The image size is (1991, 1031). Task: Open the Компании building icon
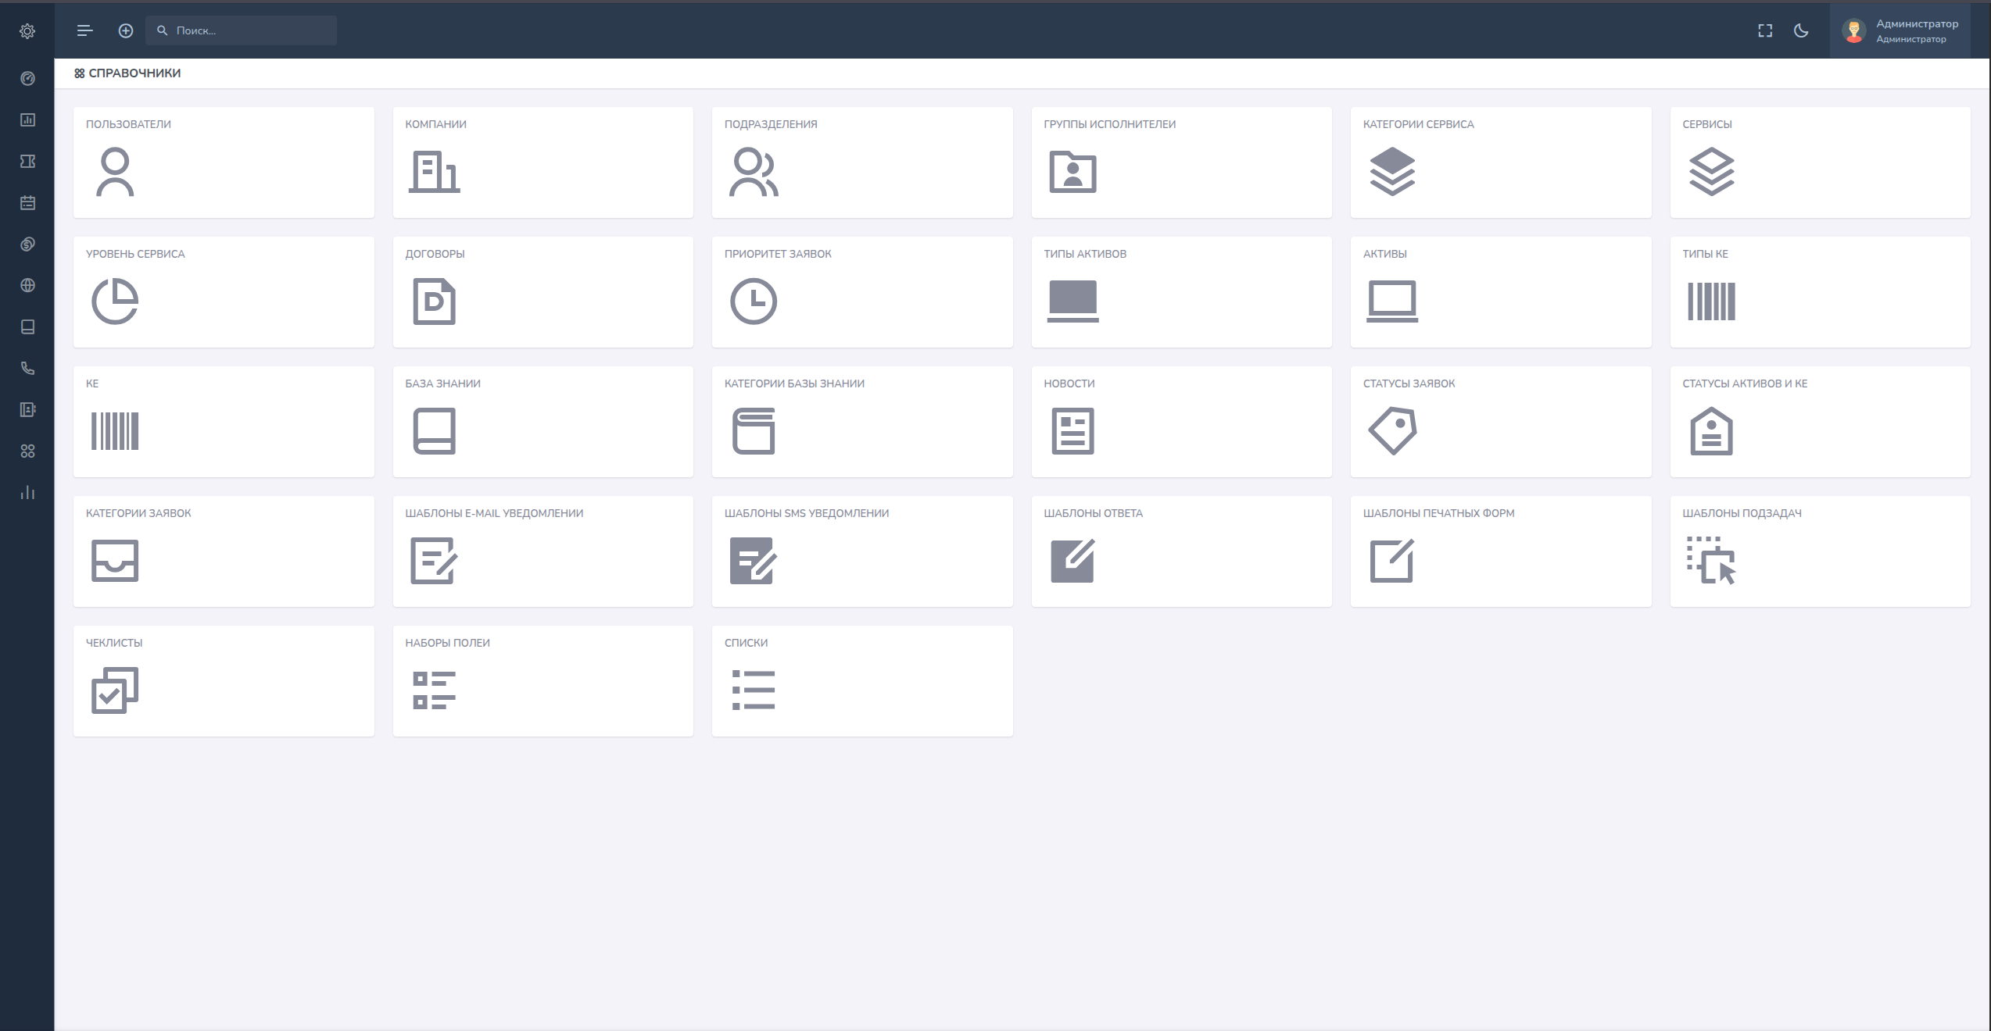click(434, 172)
